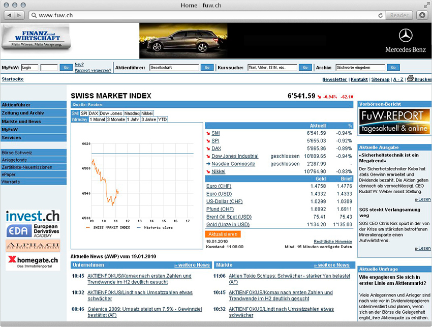The image size is (432, 327).
Task: Click Go next to the Archiv search
Action: point(393,68)
